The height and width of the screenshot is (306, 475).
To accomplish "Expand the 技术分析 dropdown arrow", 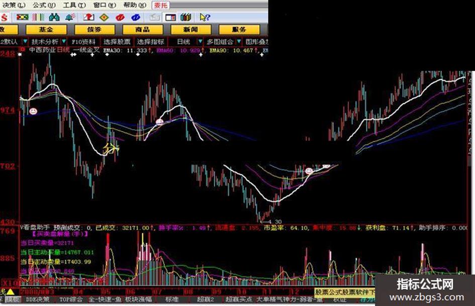I will (64, 41).
